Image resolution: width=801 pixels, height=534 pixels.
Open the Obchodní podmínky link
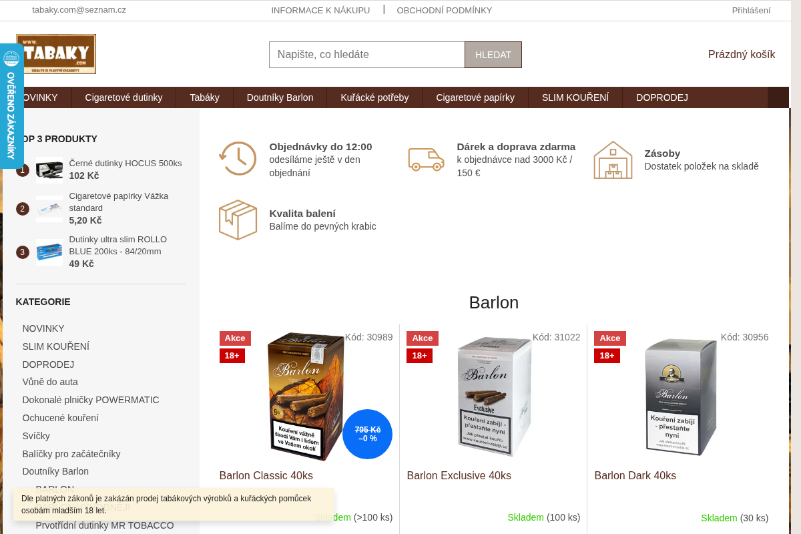coord(445,10)
